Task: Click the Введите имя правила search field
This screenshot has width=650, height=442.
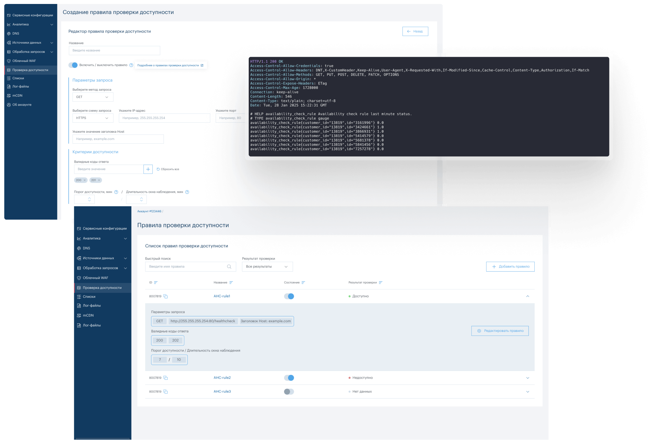Action: click(191, 267)
